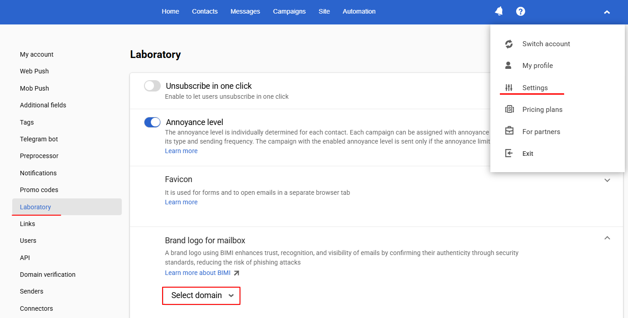This screenshot has width=628, height=318.
Task: Click the My profile person icon
Action: [x=508, y=66]
